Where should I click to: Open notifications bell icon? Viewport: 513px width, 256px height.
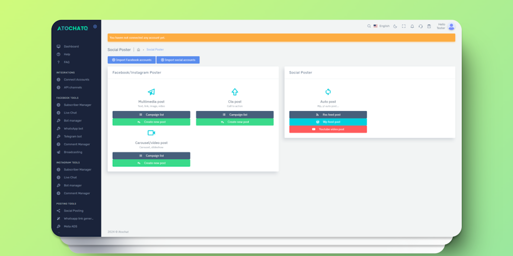point(412,26)
